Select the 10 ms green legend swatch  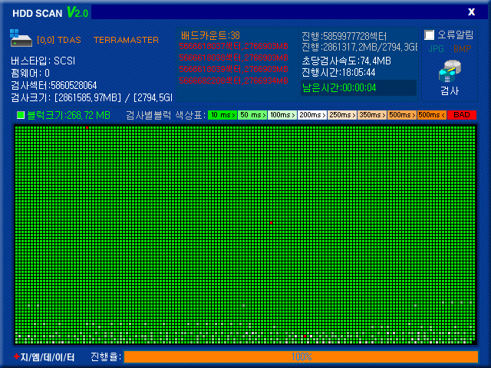coord(222,115)
